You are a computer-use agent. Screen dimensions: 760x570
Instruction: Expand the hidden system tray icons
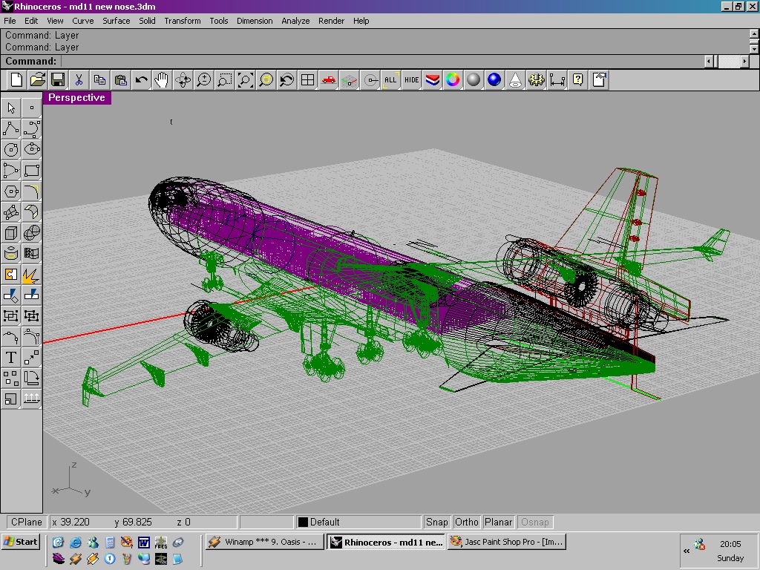[x=687, y=551]
